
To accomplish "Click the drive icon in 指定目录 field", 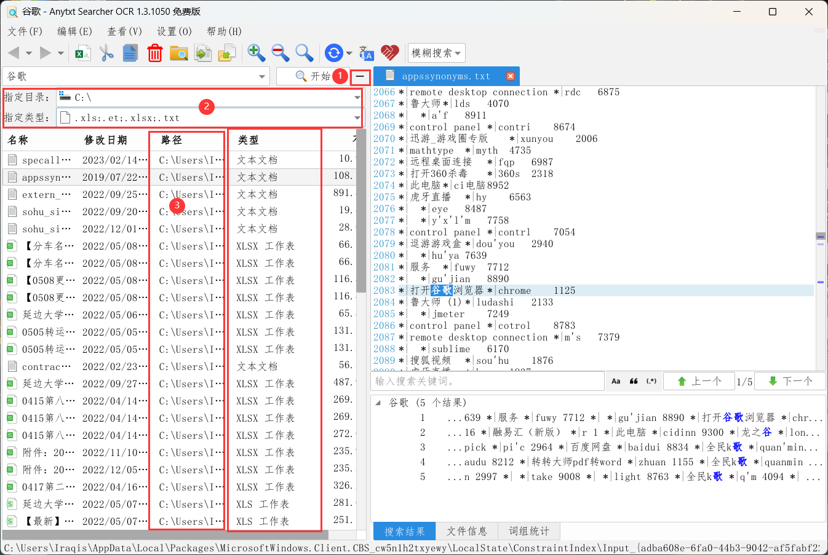I will pos(65,96).
